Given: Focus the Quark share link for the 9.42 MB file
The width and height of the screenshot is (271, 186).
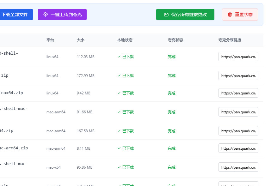Looking at the screenshot, I should pyautogui.click(x=238, y=93).
